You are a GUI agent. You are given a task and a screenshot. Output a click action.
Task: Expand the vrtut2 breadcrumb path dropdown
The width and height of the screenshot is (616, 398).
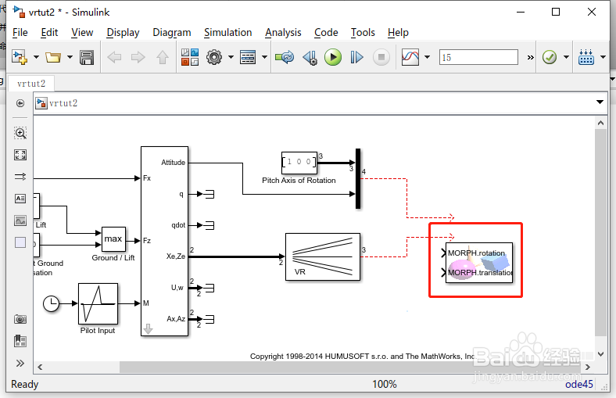[x=600, y=102]
